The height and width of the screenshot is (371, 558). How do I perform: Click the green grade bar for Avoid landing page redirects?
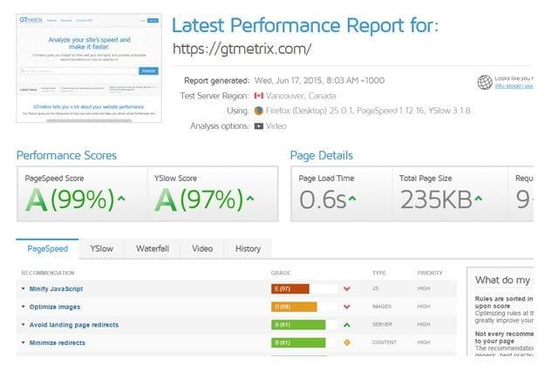pyautogui.click(x=298, y=325)
